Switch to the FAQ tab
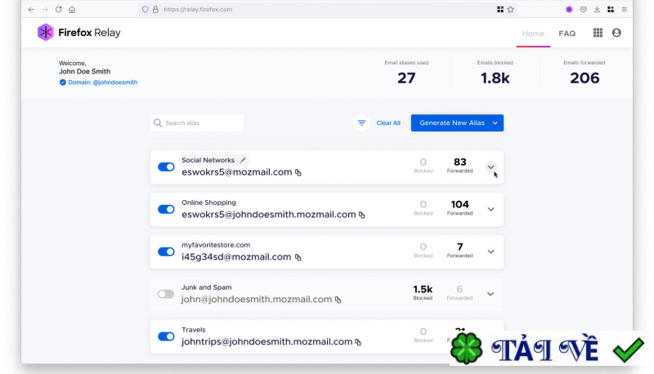This screenshot has width=654, height=374. (567, 33)
